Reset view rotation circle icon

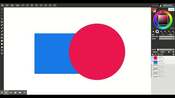tap(50, 5)
